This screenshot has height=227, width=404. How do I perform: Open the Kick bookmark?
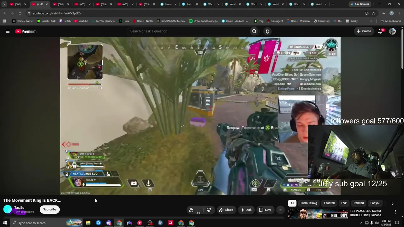pos(46,21)
